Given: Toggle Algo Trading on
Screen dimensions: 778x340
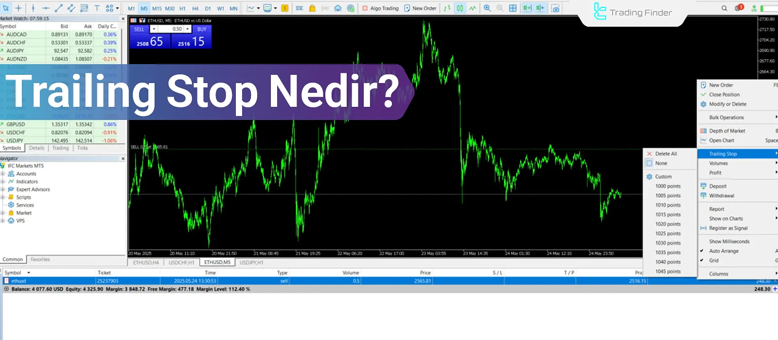Looking at the screenshot, I should (380, 8).
